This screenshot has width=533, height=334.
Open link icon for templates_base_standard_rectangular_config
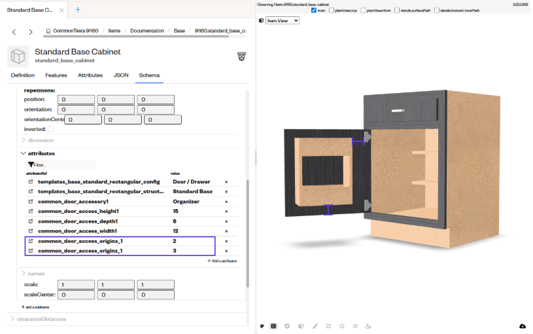point(31,182)
